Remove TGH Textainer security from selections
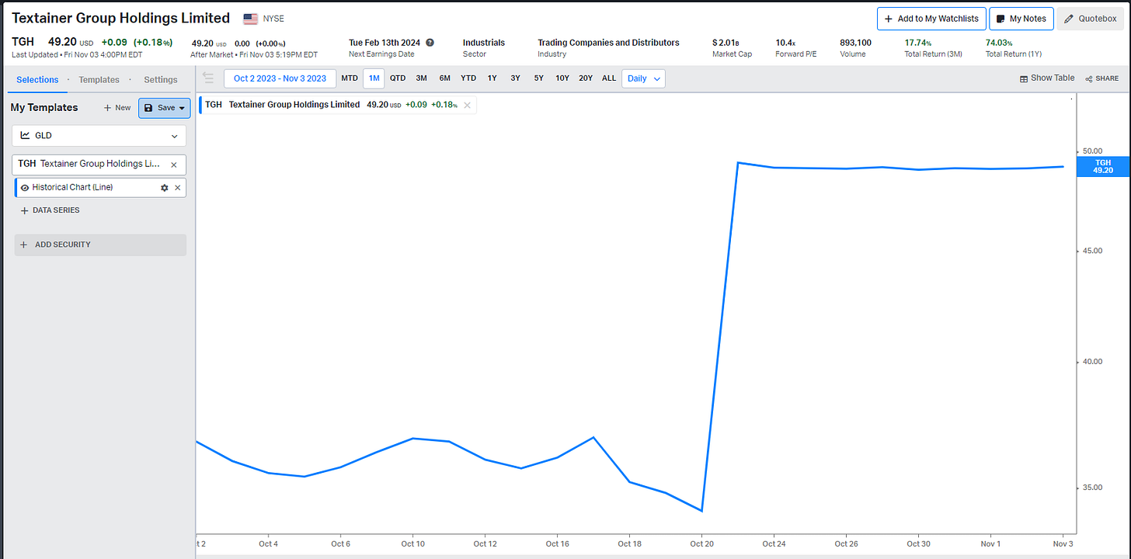Viewport: 1131px width, 559px height. 174,165
